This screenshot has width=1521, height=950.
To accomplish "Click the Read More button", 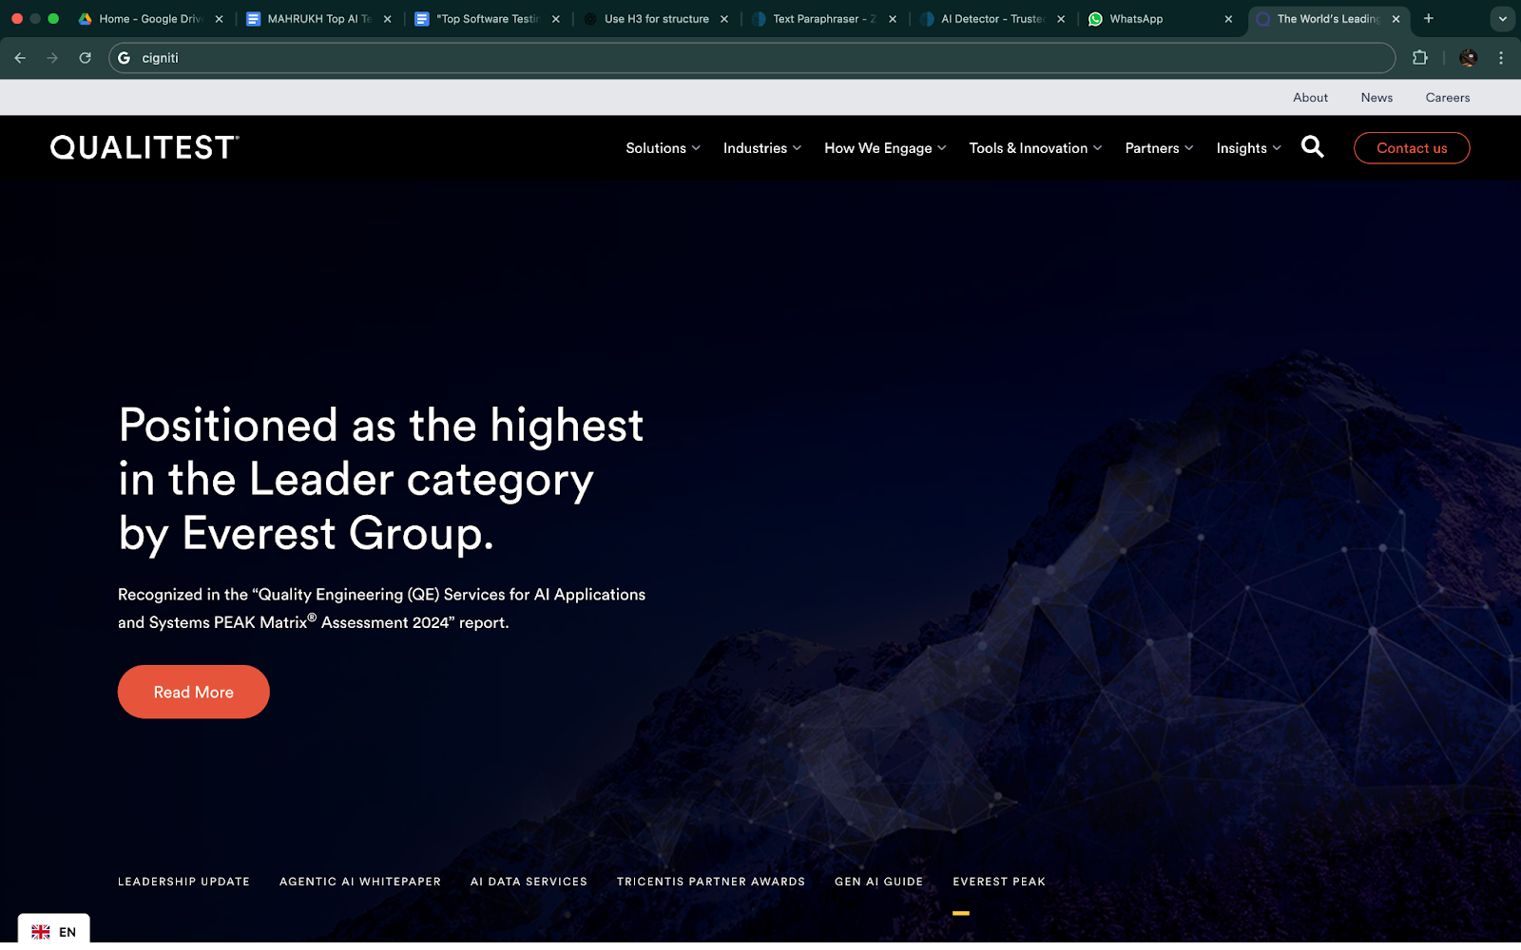I will point(194,692).
